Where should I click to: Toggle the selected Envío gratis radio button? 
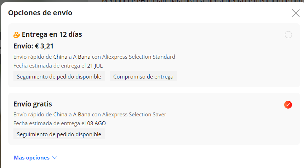pos(288,105)
